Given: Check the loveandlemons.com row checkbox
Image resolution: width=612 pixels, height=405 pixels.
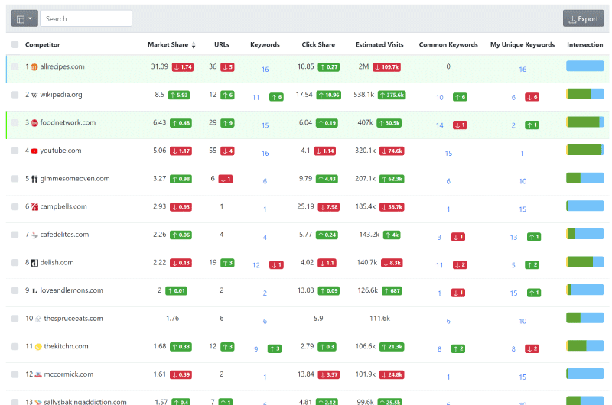Looking at the screenshot, I should click(x=15, y=290).
